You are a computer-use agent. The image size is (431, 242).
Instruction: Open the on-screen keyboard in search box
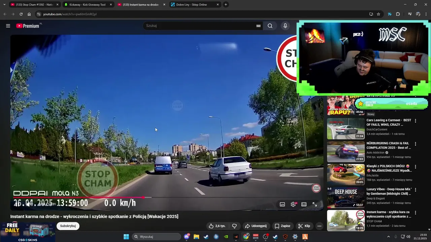coord(258,26)
